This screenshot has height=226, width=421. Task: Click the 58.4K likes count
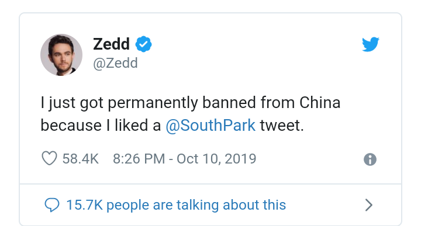[81, 159]
